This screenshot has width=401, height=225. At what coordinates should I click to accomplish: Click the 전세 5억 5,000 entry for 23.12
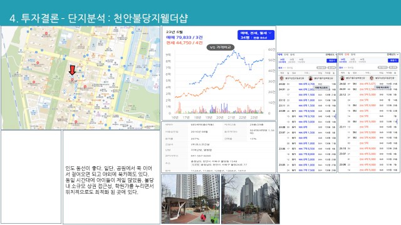pos(368,94)
